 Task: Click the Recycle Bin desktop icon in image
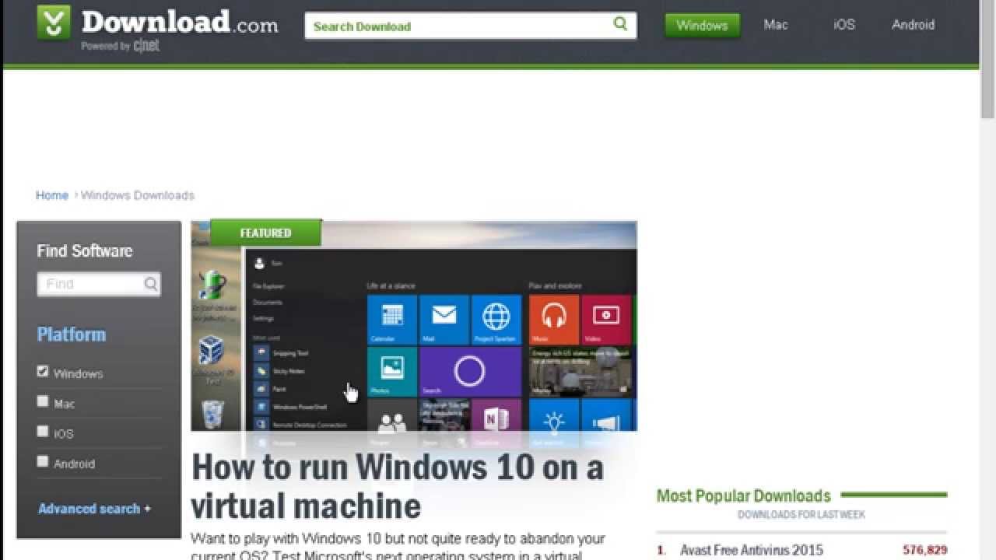(x=212, y=415)
